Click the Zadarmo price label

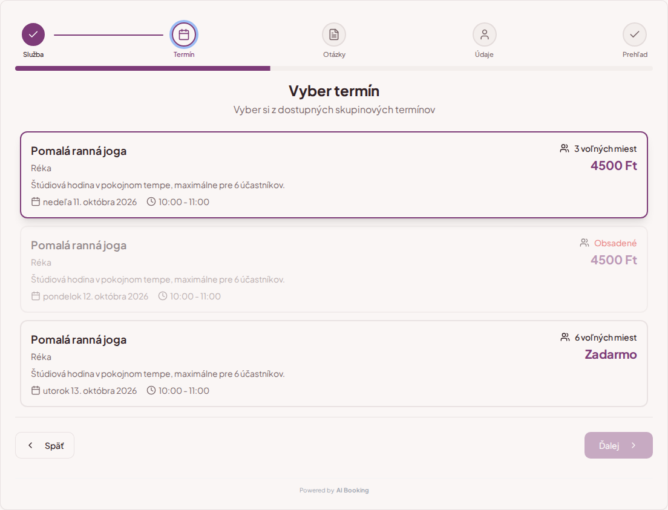click(611, 355)
